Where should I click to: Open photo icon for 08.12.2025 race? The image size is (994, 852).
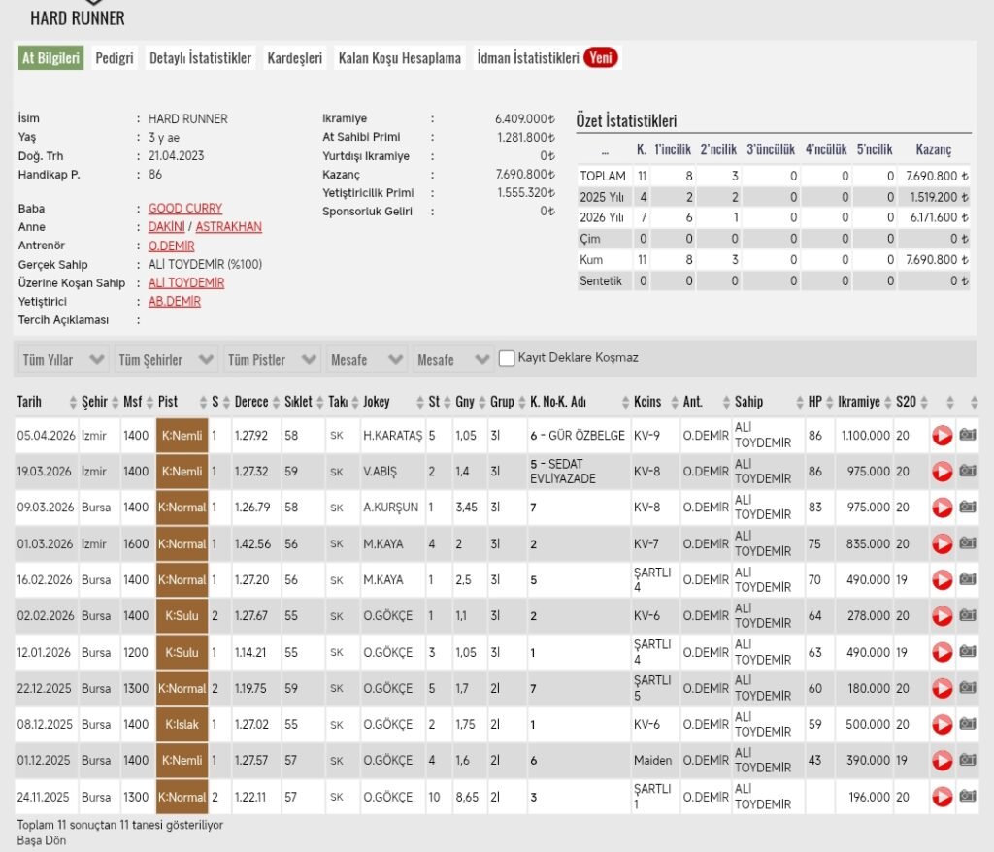[x=967, y=724]
